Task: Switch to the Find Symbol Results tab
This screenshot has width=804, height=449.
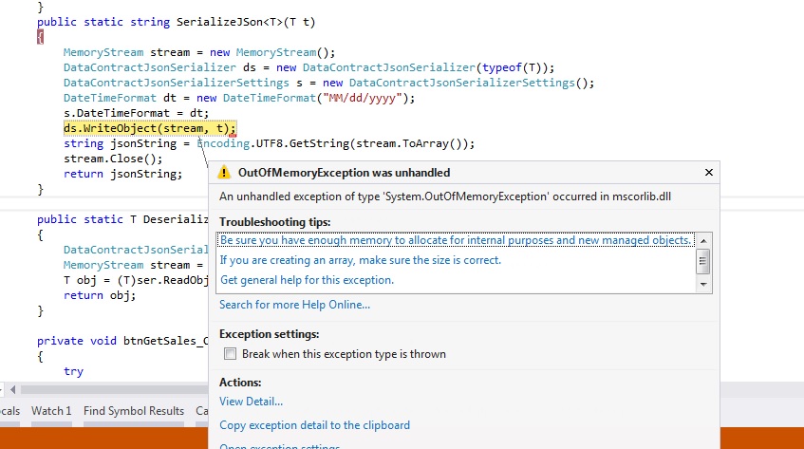Action: point(134,411)
